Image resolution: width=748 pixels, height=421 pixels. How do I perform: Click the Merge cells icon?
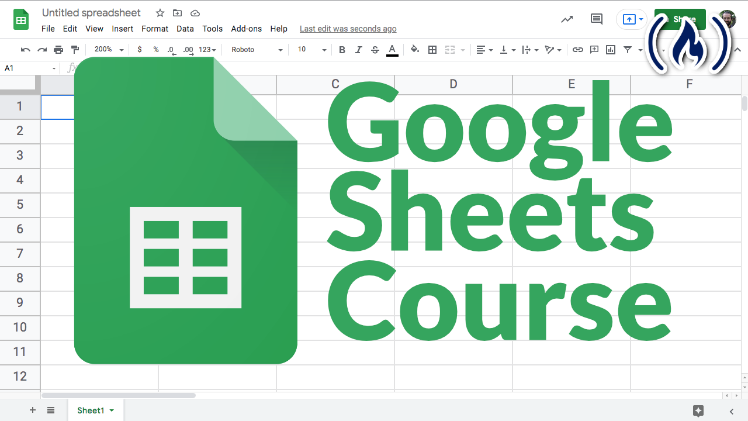pos(450,50)
